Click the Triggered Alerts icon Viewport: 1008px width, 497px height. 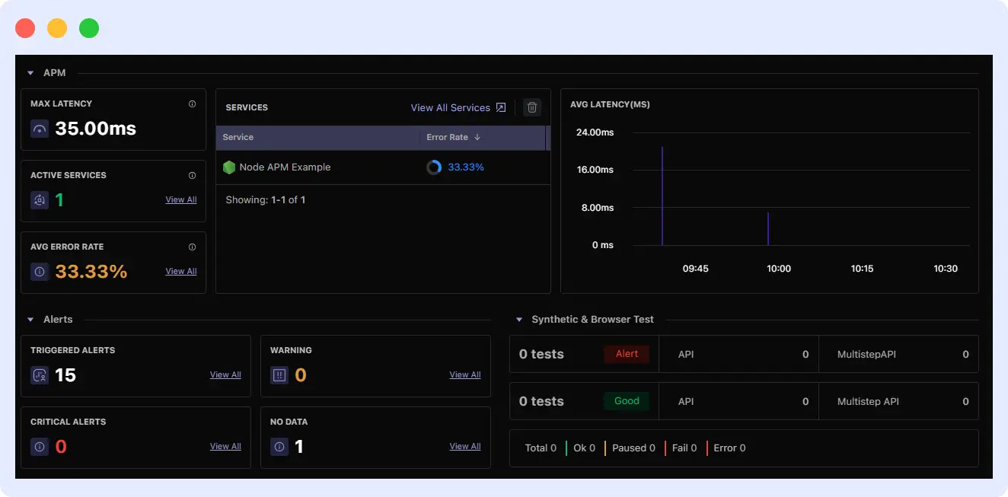[40, 375]
